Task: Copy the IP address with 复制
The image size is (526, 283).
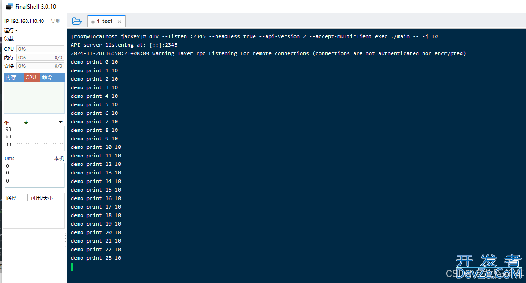Action: pyautogui.click(x=56, y=21)
